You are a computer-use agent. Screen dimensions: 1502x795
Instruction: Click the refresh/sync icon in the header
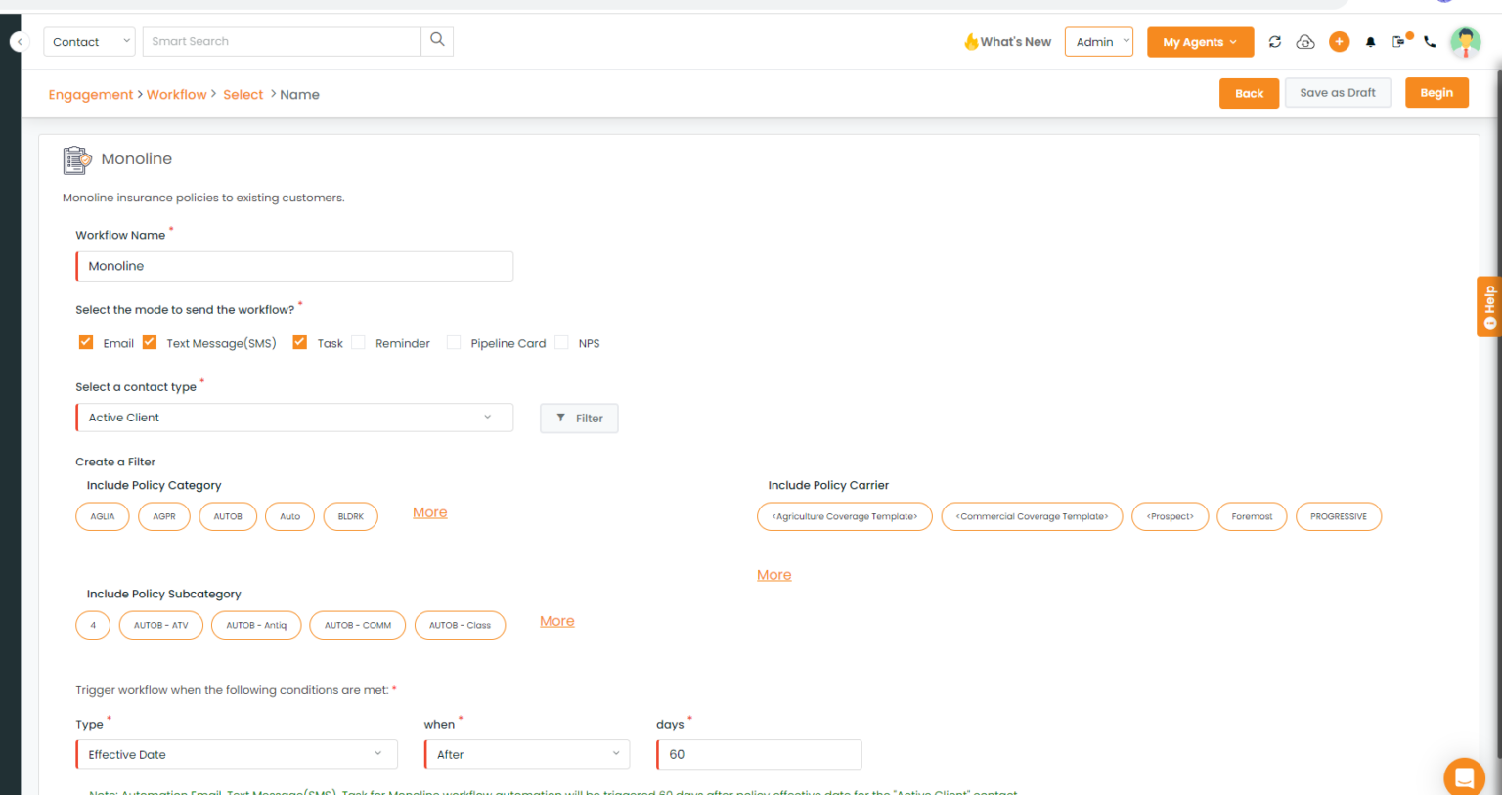[x=1274, y=42]
